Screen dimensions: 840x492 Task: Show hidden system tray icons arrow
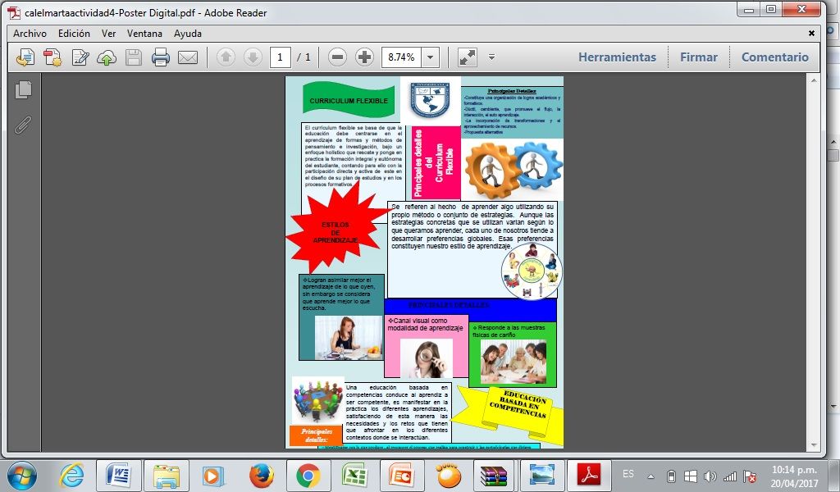pos(651,476)
